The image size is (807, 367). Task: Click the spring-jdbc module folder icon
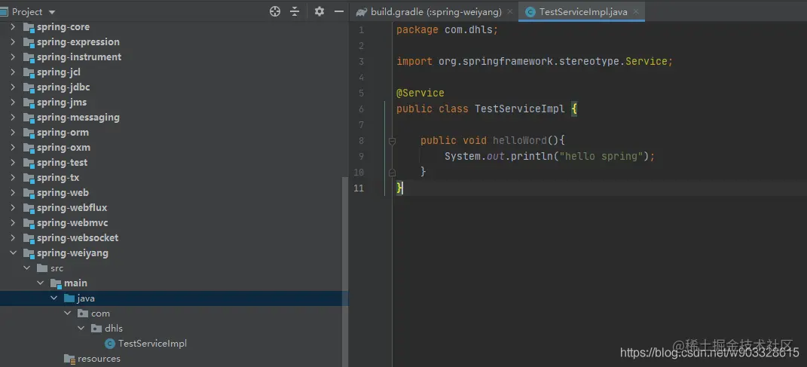29,87
